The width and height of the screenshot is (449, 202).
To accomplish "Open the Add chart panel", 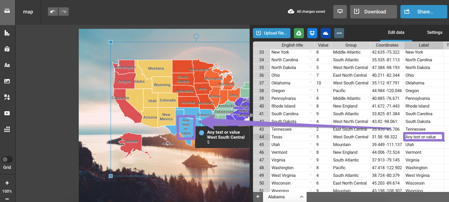I will (x=7, y=33).
